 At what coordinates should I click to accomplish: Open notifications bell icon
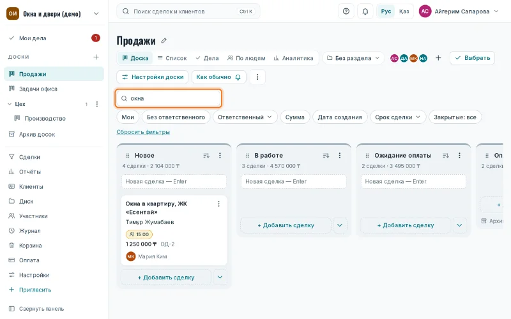click(x=365, y=11)
